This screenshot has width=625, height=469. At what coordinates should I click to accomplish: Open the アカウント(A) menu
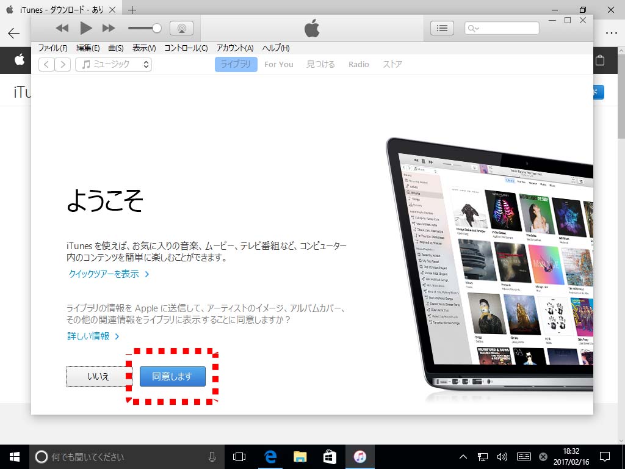point(235,48)
